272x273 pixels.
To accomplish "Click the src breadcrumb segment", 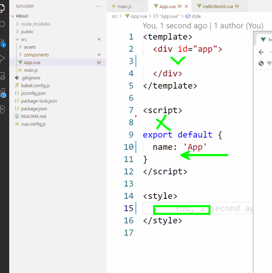I will [x=115, y=16].
